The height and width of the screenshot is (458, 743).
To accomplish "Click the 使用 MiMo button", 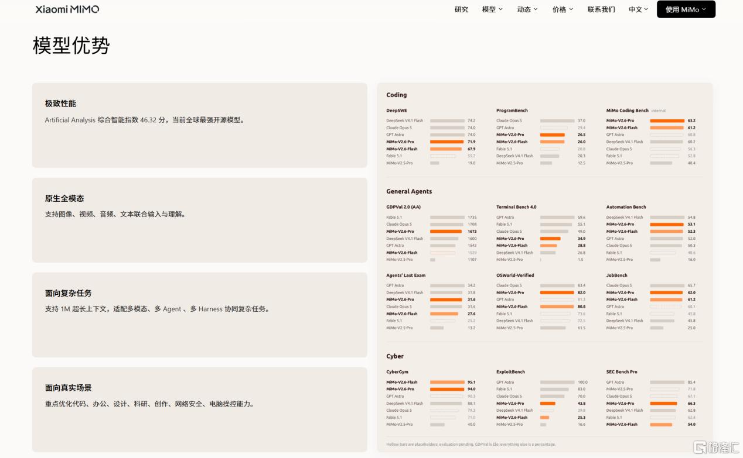I will pos(686,9).
